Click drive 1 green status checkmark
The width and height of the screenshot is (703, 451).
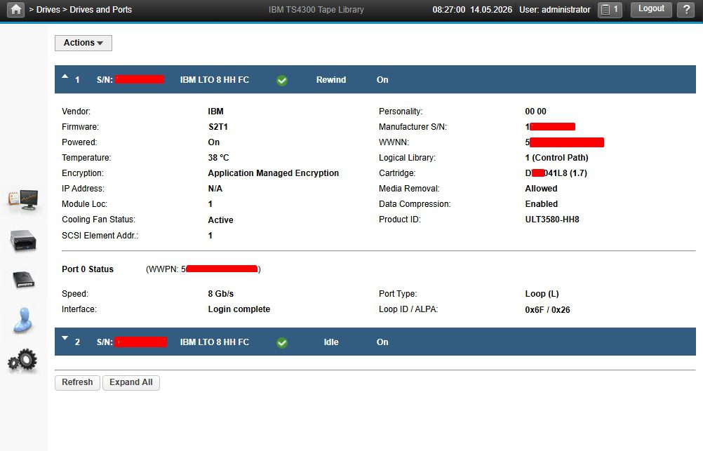pyautogui.click(x=282, y=80)
